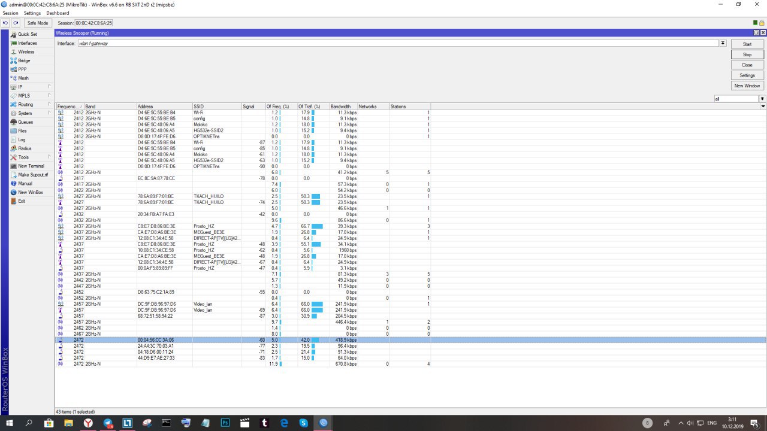The height and width of the screenshot is (431, 767).
Task: Click the Stop button
Action: (x=747, y=54)
